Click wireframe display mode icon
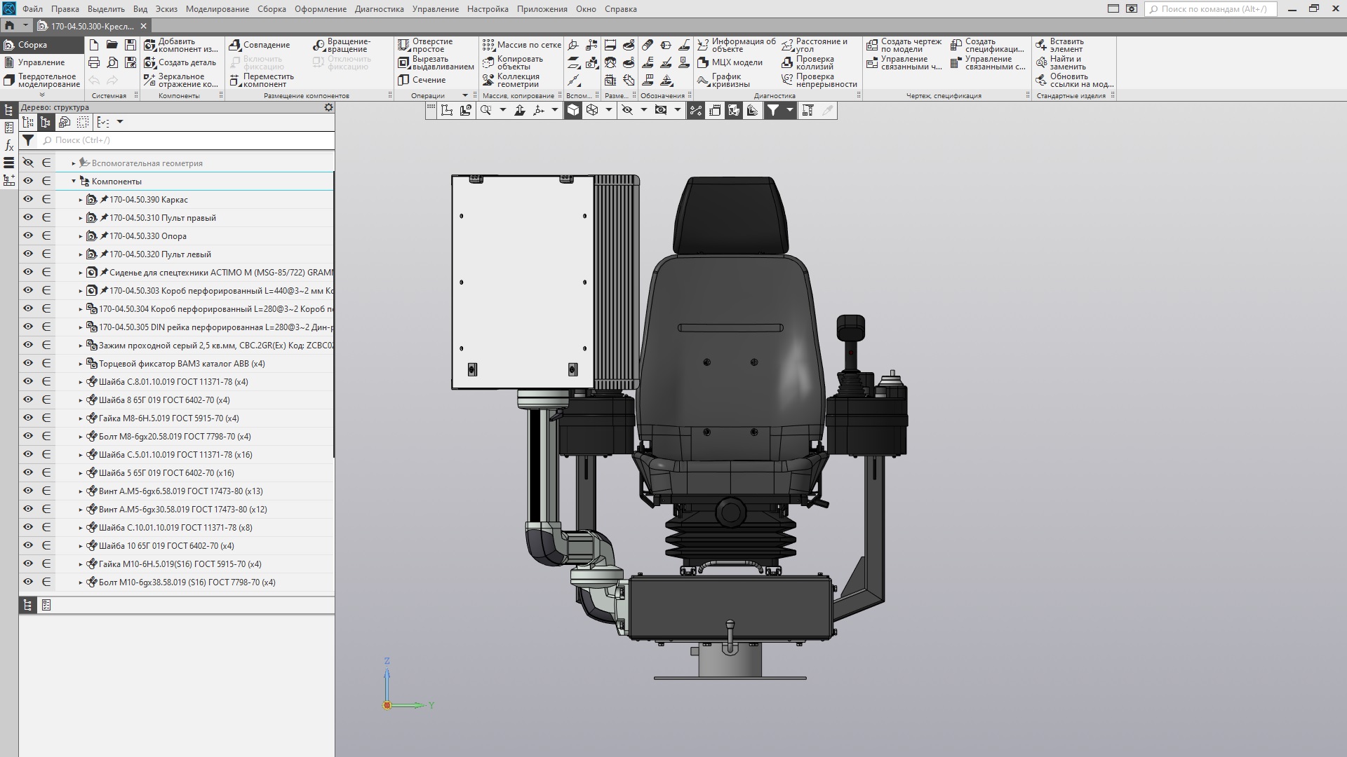Screen dimensions: 1347x757 pyautogui.click(x=592, y=110)
